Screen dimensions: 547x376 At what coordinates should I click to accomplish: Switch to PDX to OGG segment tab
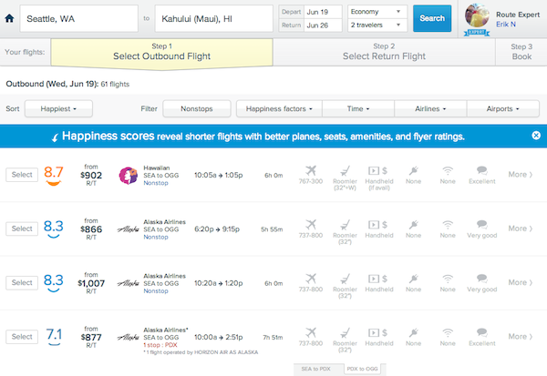click(x=362, y=369)
